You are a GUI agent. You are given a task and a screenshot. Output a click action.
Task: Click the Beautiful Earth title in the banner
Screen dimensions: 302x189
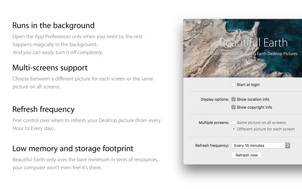253,43
